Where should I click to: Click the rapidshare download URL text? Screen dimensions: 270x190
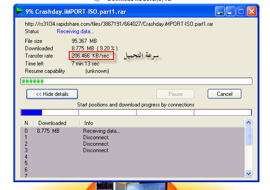coord(119,24)
